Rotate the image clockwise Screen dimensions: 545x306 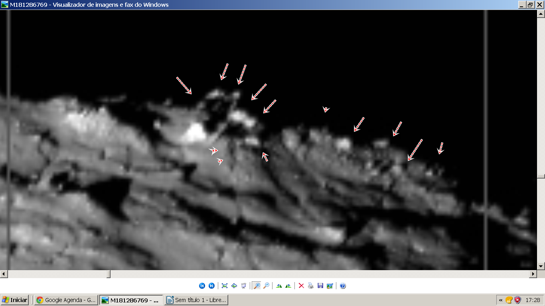click(x=279, y=286)
